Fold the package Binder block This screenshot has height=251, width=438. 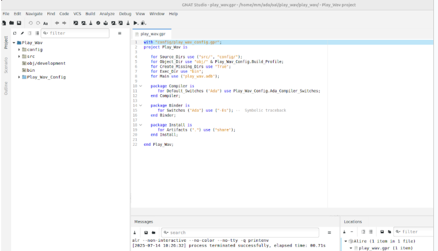coord(141,105)
